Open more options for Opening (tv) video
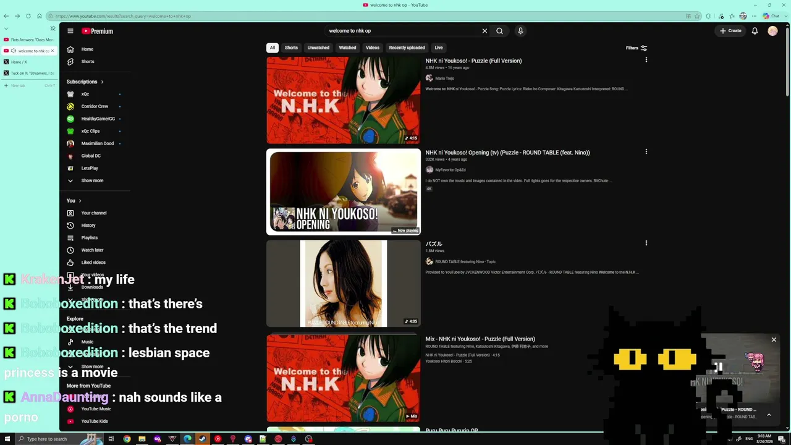This screenshot has width=791, height=445. [x=646, y=151]
